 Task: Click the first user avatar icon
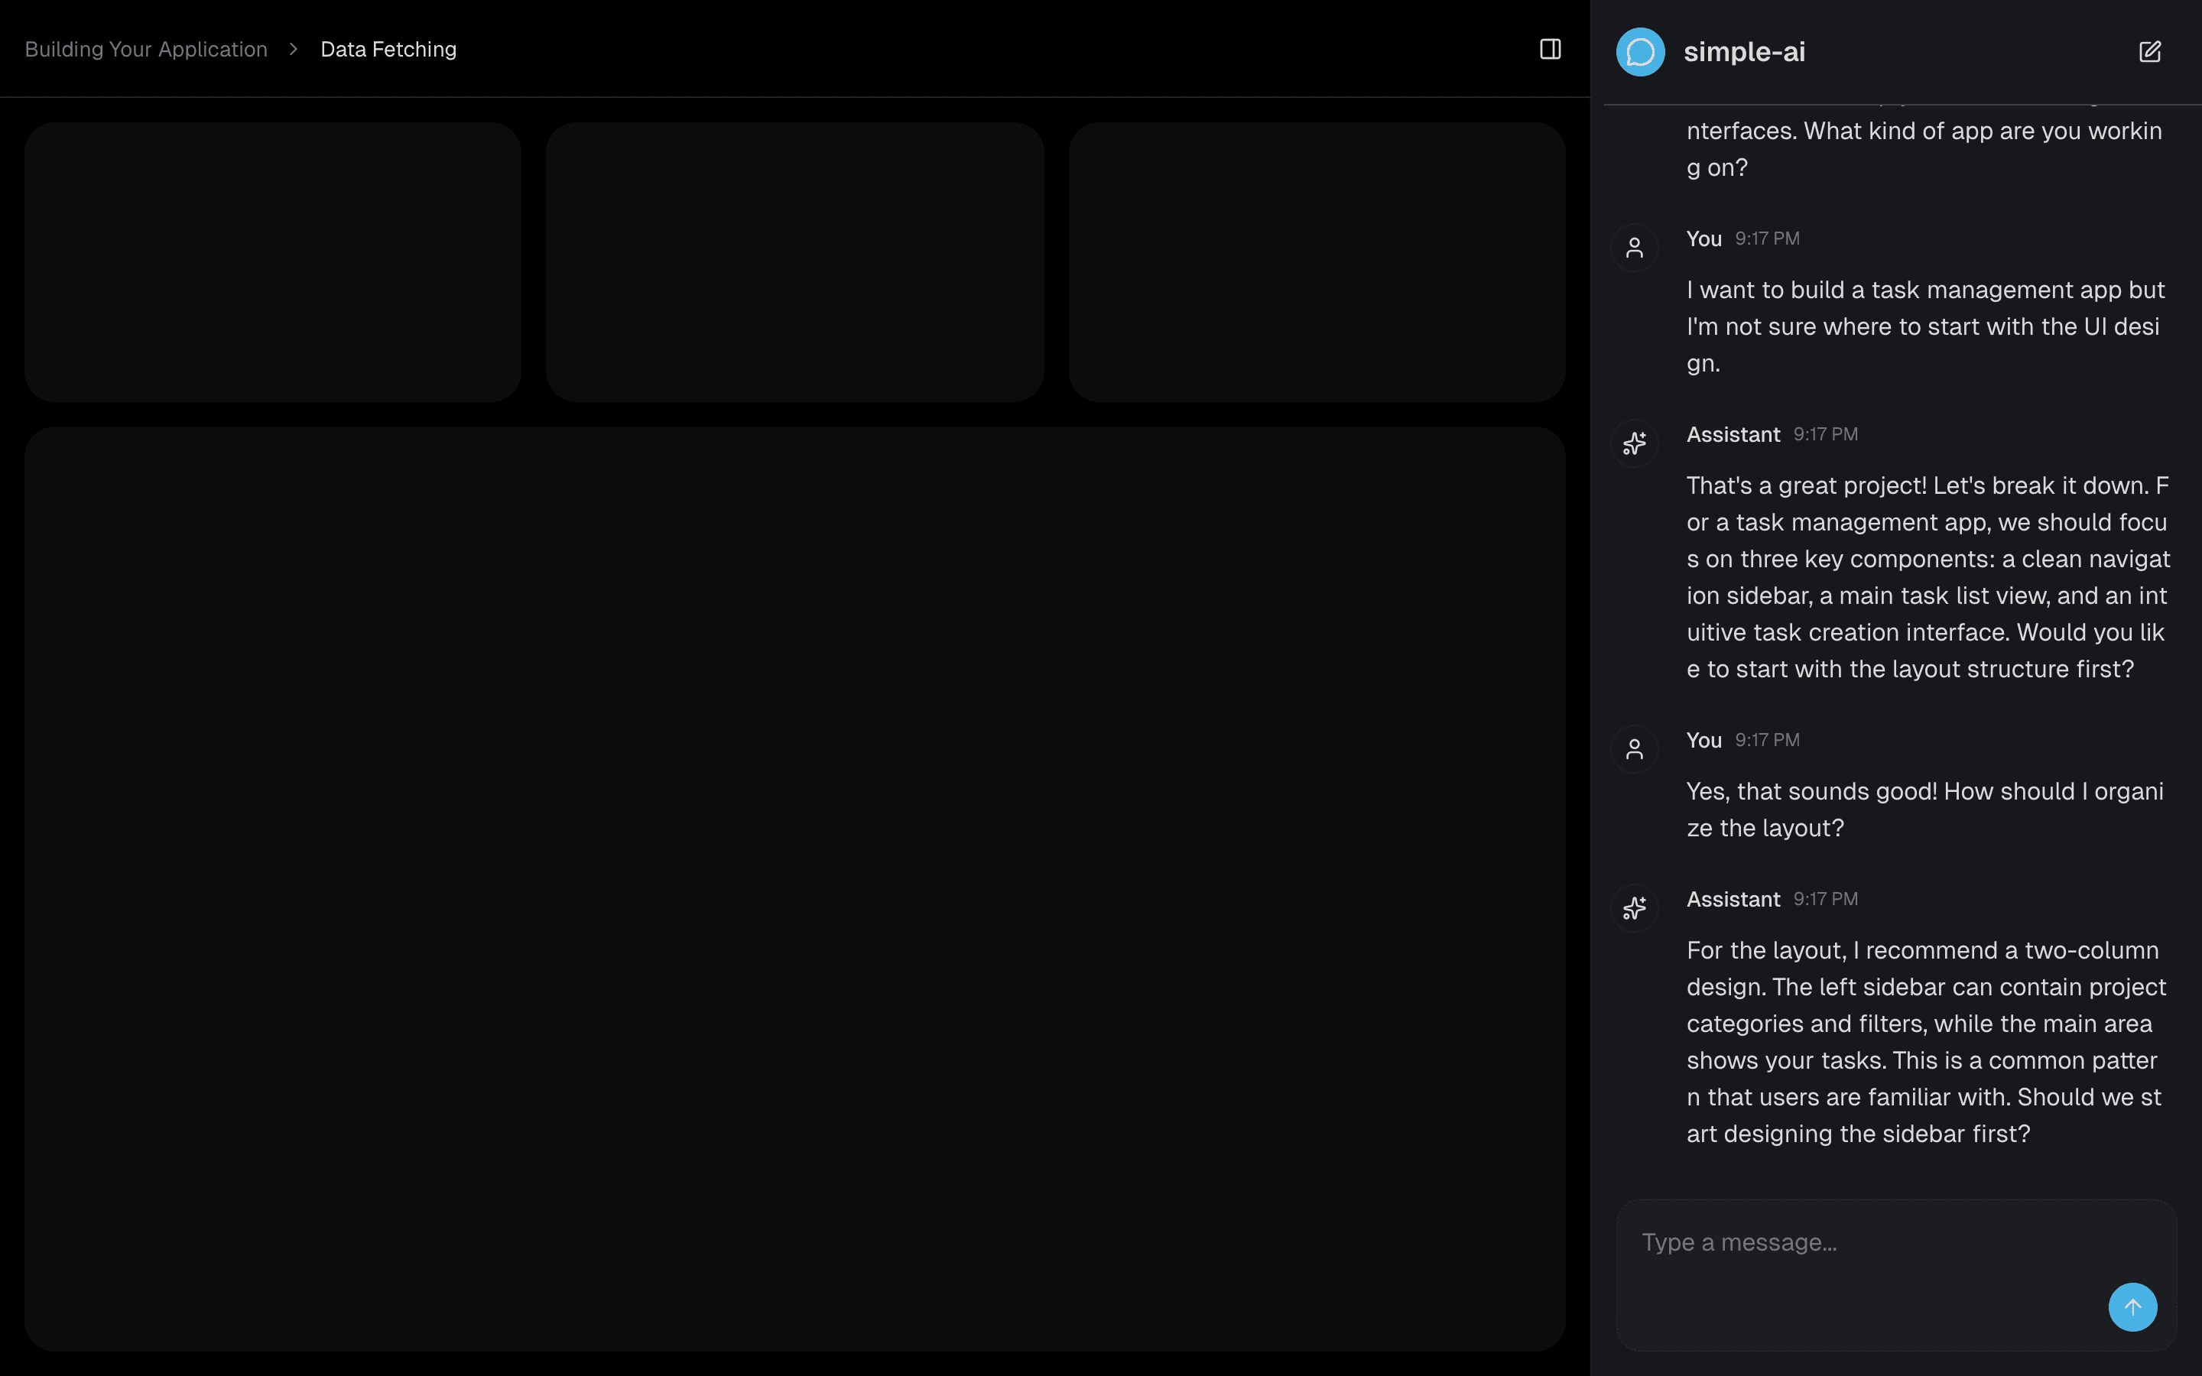point(1634,248)
